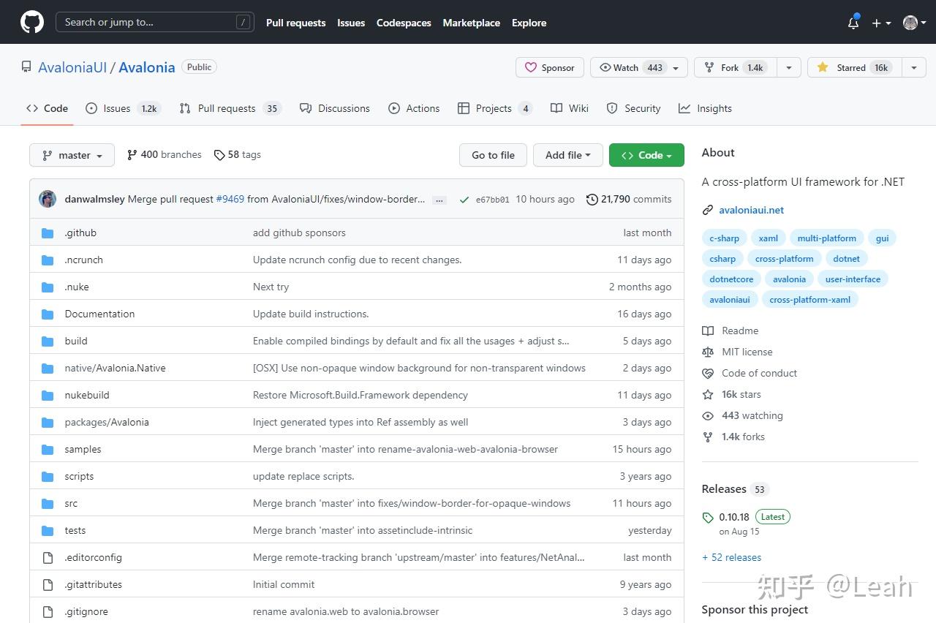Show the commit status check mark details
This screenshot has height=623, width=936.
pos(464,200)
